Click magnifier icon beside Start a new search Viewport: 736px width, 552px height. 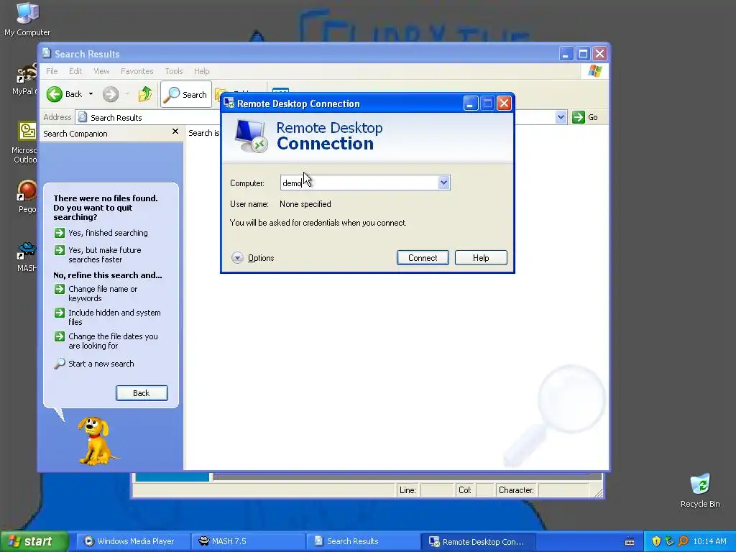pos(59,364)
